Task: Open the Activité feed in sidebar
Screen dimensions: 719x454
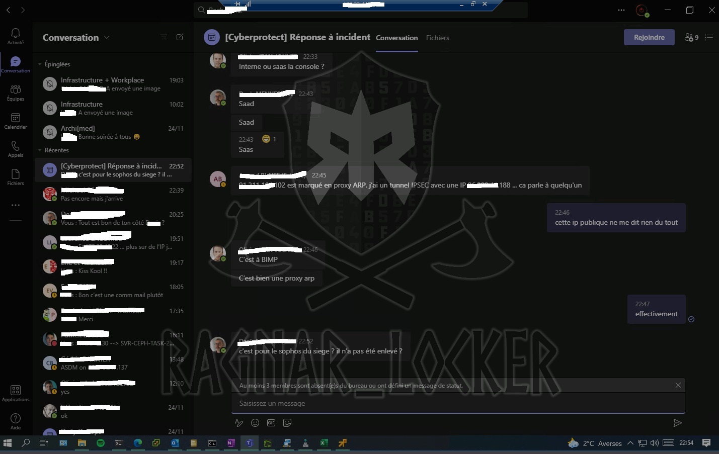Action: click(16, 36)
